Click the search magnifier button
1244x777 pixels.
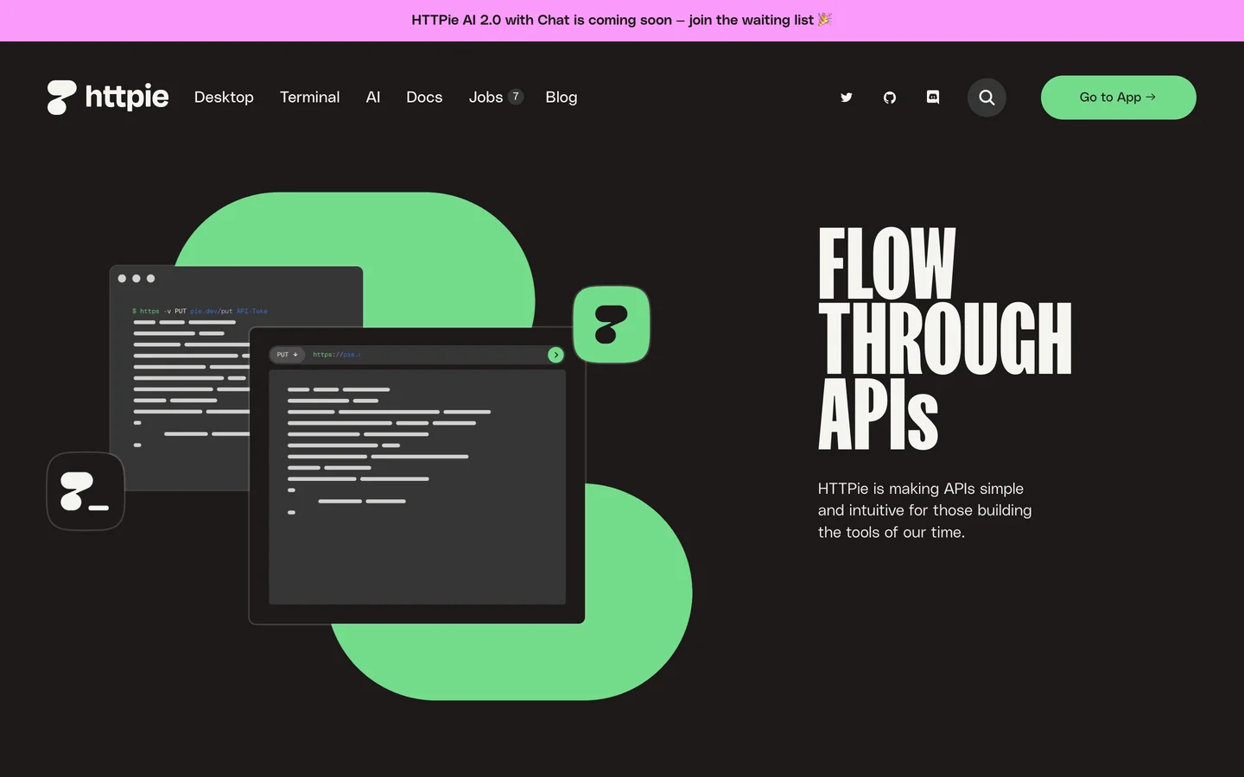pyautogui.click(x=987, y=98)
